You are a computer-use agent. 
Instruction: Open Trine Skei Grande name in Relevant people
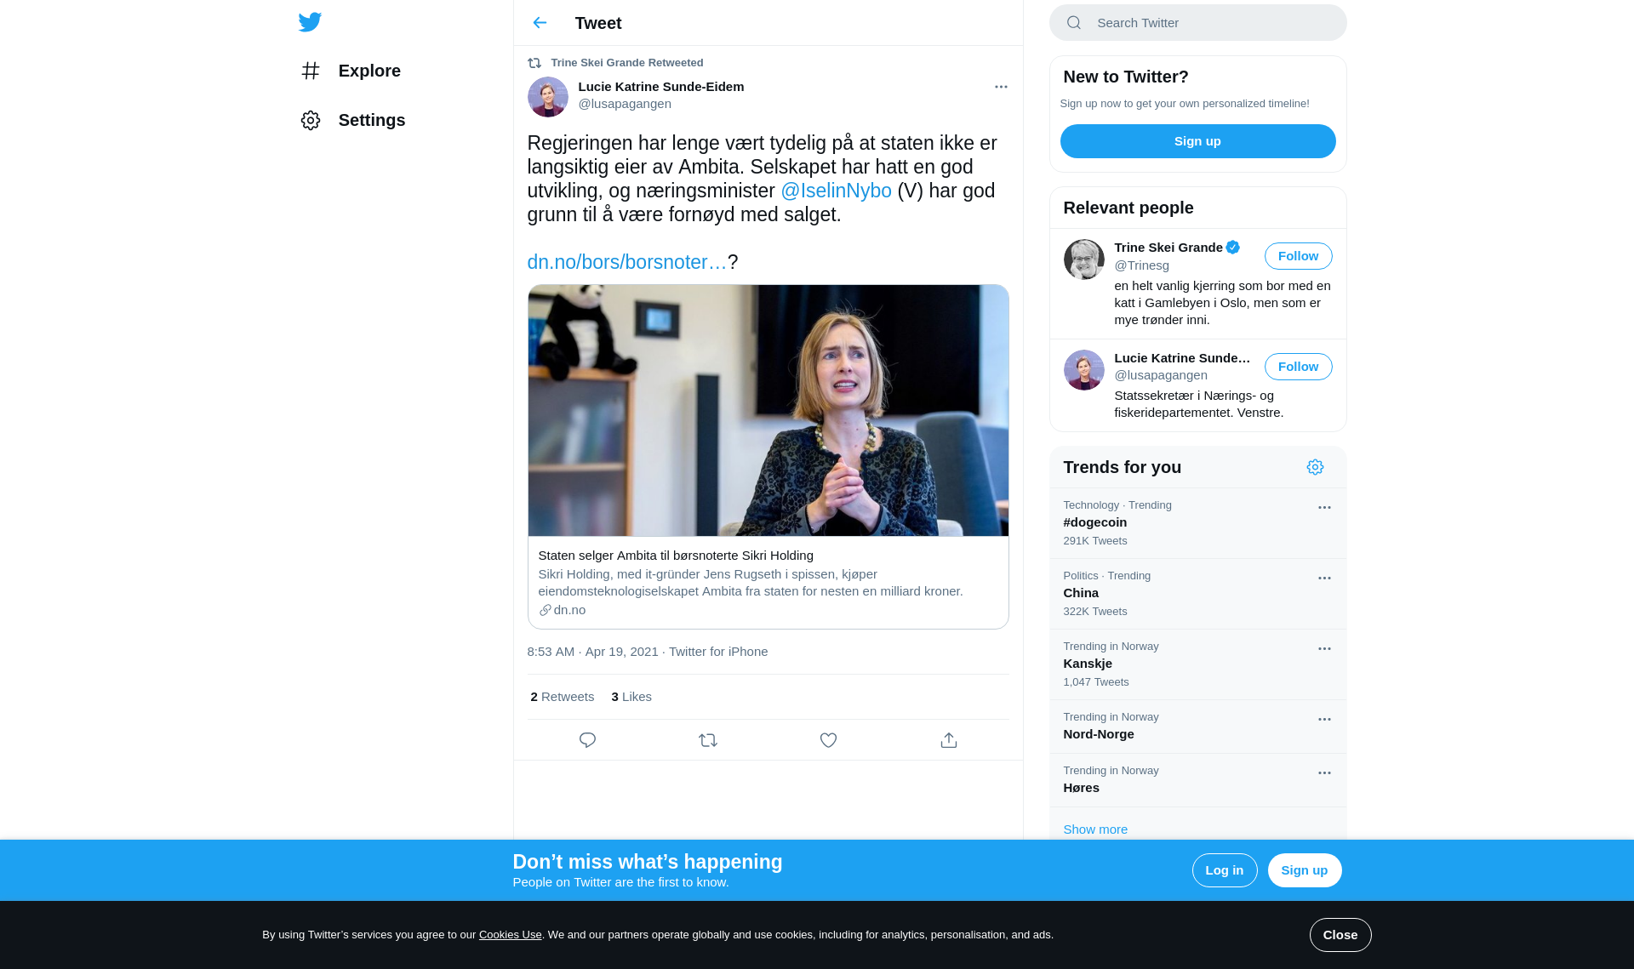[1168, 248]
